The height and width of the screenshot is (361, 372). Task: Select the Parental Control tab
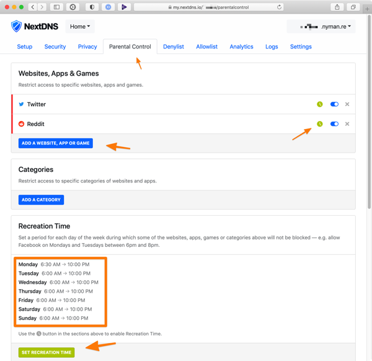tap(130, 47)
